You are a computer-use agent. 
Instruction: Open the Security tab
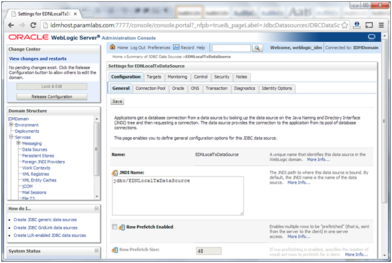coord(222,77)
